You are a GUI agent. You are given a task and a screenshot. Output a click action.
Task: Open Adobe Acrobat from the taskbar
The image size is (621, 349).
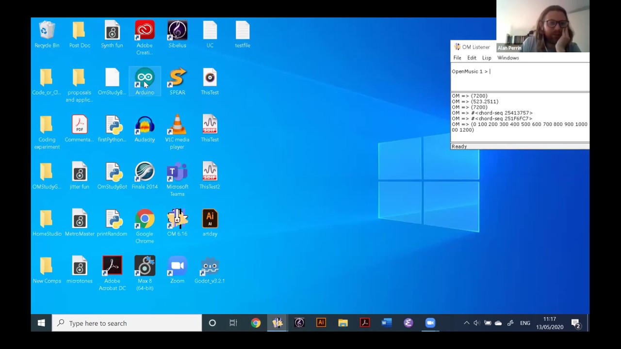[x=365, y=323]
